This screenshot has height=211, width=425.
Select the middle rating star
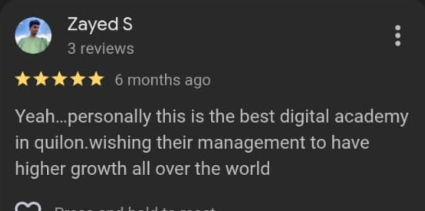click(x=59, y=81)
